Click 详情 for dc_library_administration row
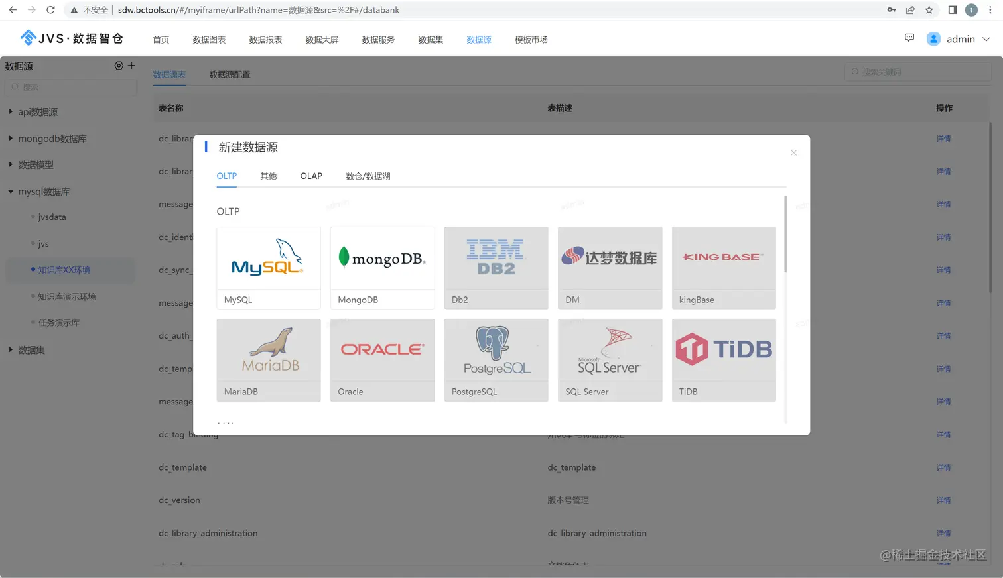Screen dimensions: 1003x578 [x=943, y=533]
